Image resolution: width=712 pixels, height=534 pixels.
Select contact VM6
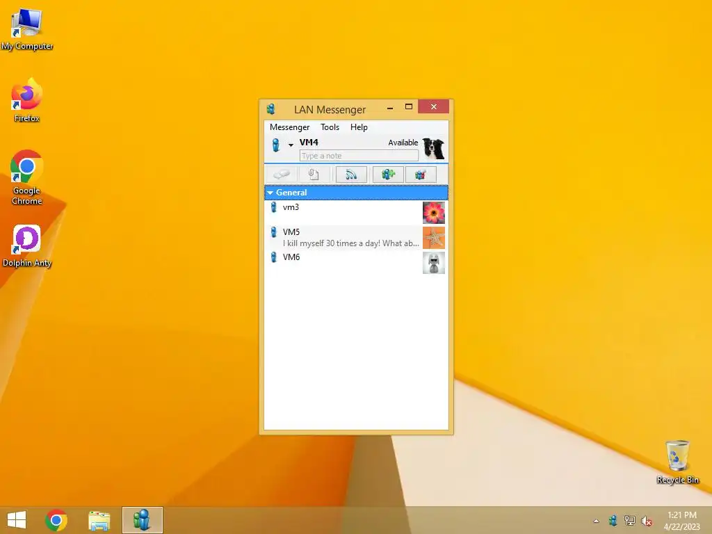click(357, 262)
